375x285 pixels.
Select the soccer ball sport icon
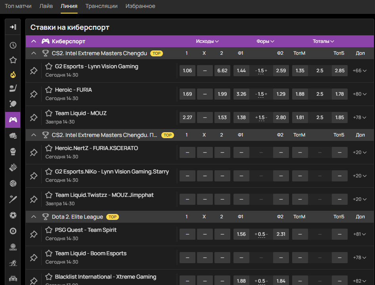coord(13,215)
